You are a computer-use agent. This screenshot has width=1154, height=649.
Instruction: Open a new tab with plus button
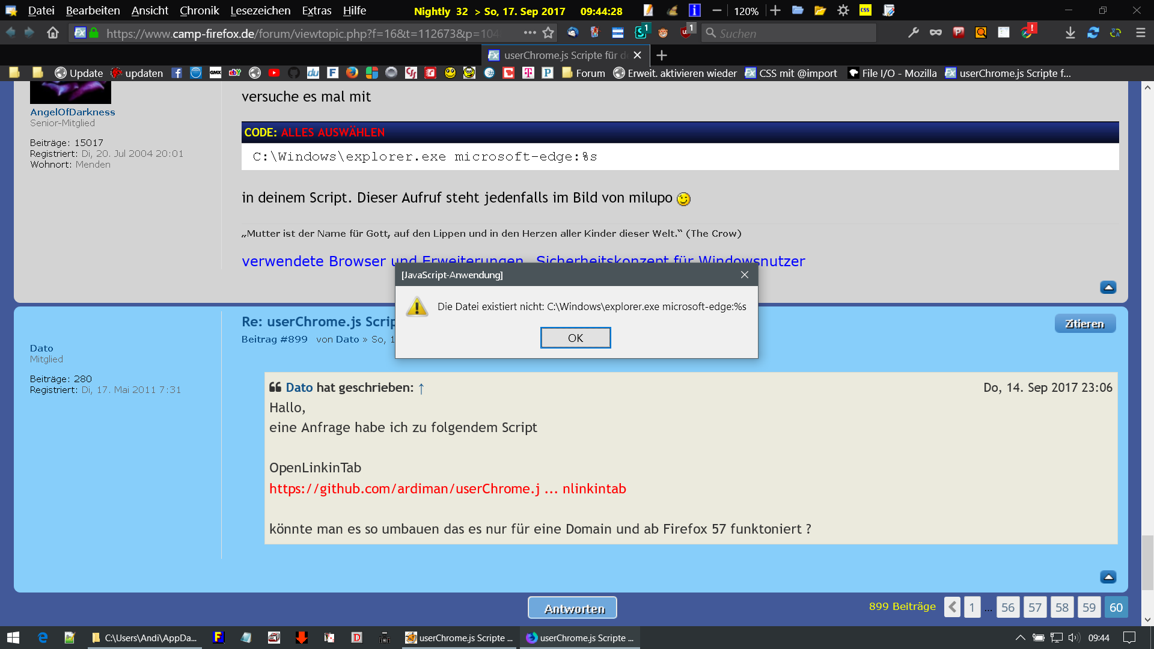(662, 55)
